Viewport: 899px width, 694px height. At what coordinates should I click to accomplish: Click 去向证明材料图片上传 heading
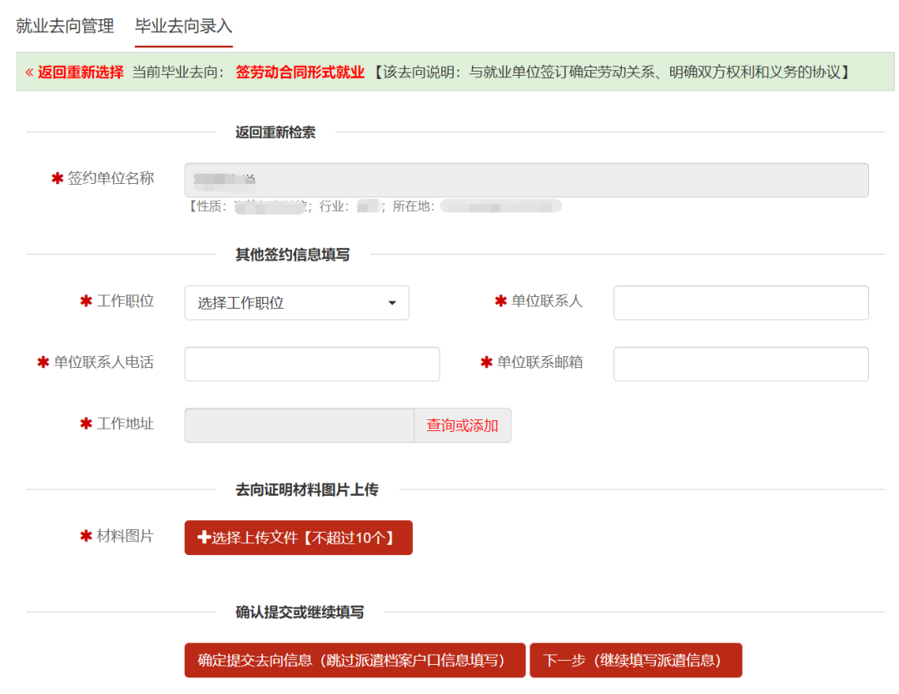coord(306,490)
